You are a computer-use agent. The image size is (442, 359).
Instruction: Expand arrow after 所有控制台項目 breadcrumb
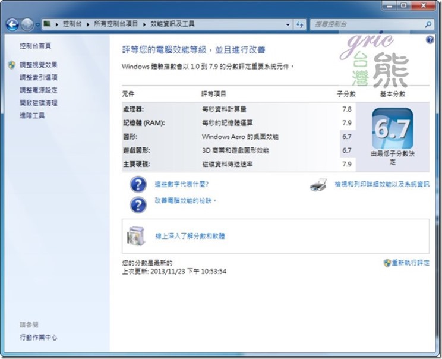pyautogui.click(x=144, y=24)
